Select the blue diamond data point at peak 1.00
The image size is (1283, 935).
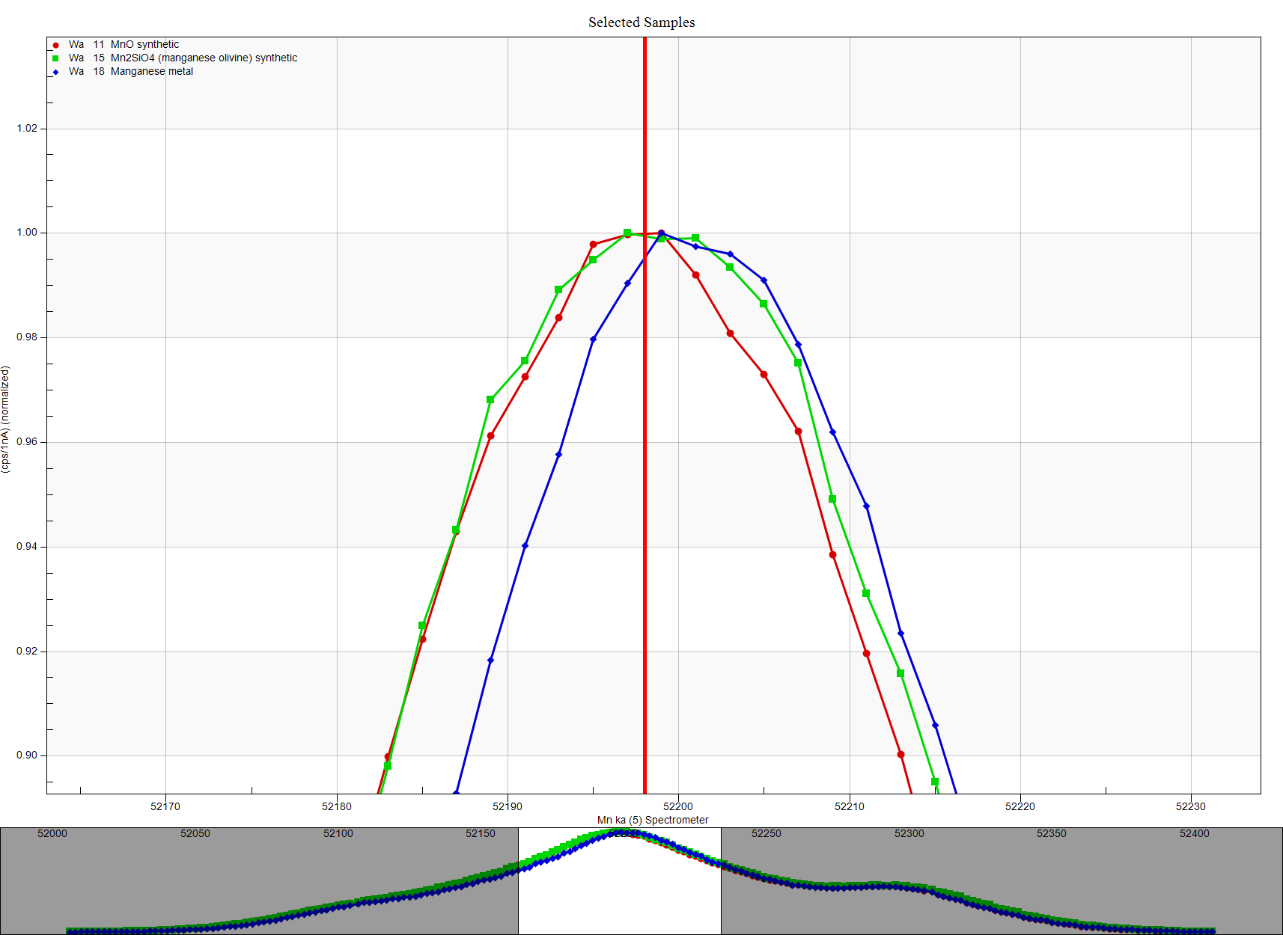pos(661,233)
